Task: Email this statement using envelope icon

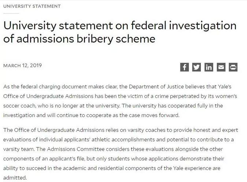Action: coord(221,67)
